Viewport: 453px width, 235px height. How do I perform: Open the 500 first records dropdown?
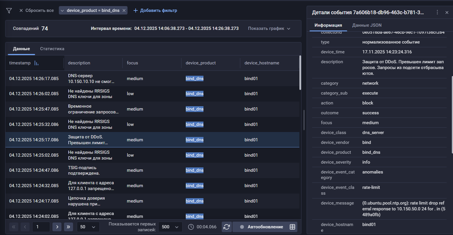click(x=170, y=227)
